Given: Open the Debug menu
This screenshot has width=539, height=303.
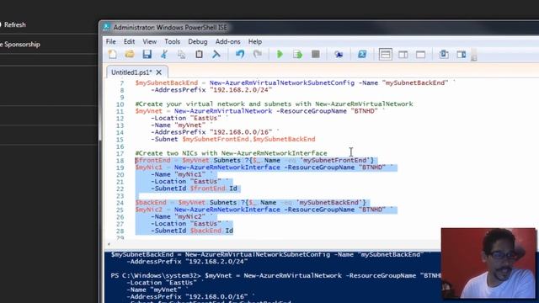Looking at the screenshot, I should [x=198, y=41].
